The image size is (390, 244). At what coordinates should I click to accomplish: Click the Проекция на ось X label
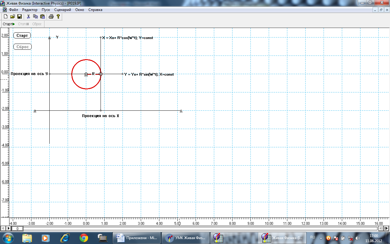[101, 116]
